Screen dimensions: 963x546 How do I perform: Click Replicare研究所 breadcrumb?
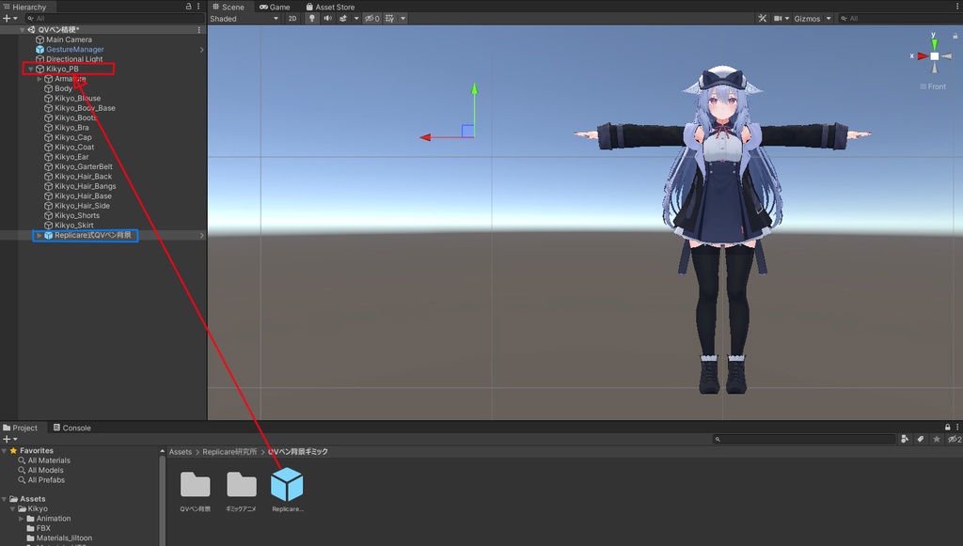click(x=229, y=451)
